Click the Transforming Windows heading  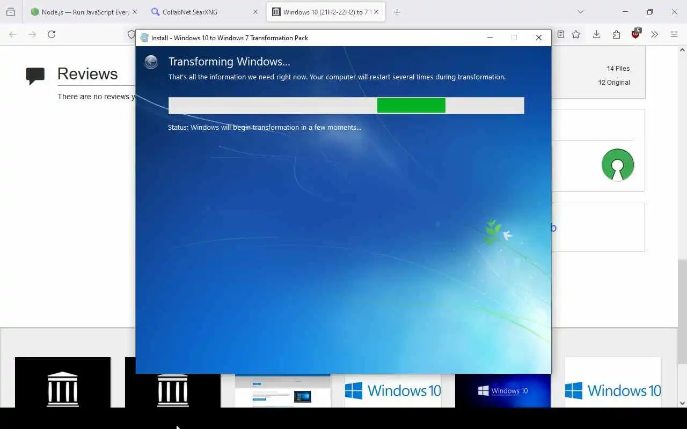pos(229,62)
